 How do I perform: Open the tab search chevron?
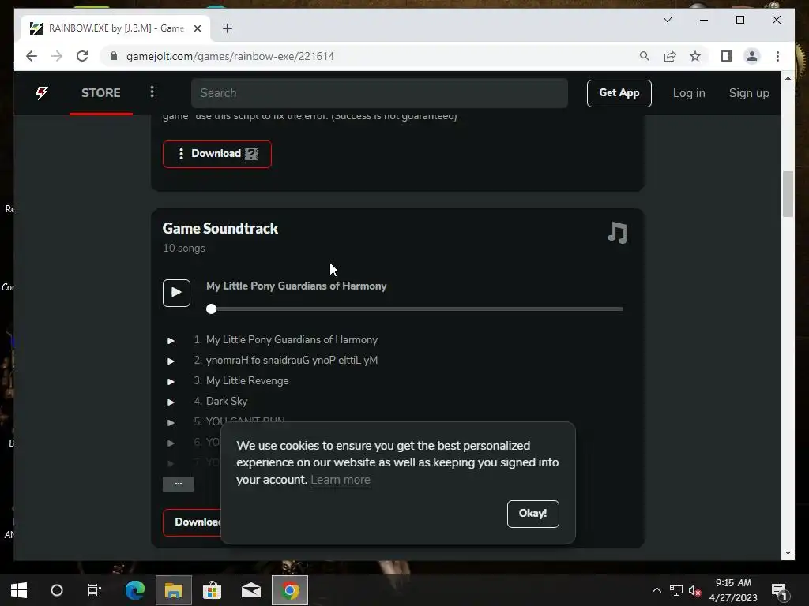[x=667, y=20]
